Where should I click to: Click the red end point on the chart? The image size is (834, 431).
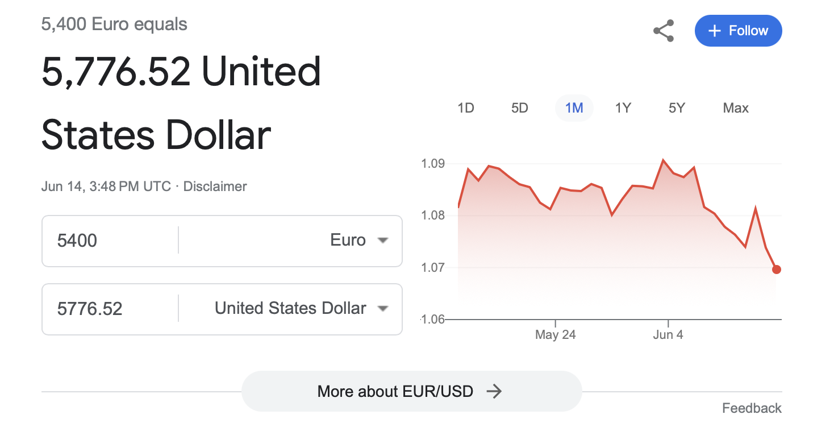click(x=776, y=270)
